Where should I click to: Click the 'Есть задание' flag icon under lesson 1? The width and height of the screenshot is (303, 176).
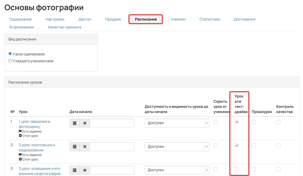click(21, 131)
